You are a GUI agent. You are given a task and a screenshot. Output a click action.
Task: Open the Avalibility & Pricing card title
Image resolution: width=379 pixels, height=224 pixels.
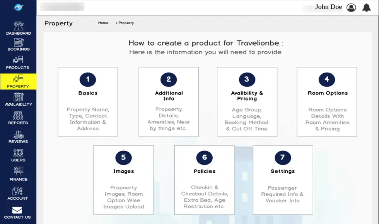pyautogui.click(x=247, y=96)
